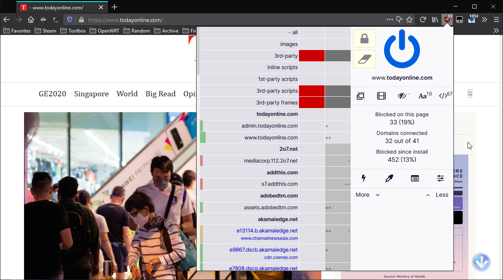This screenshot has height=280, width=503.
Task: Go back with the back arrow
Action: [7, 20]
